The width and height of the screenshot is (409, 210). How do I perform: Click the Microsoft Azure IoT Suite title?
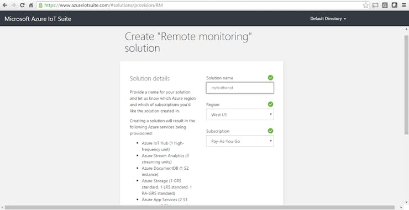pos(38,19)
